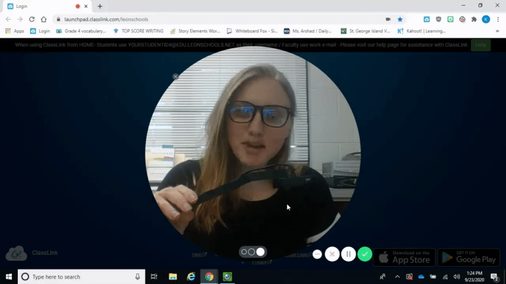Viewport: 506px width, 284px height.
Task: Open the shield extension icon
Action: [439, 19]
